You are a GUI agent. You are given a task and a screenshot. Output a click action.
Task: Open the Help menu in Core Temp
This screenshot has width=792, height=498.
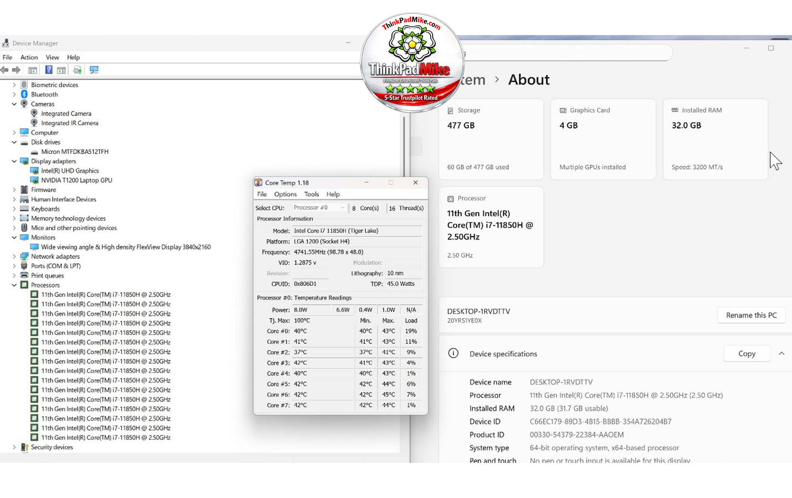pyautogui.click(x=333, y=194)
